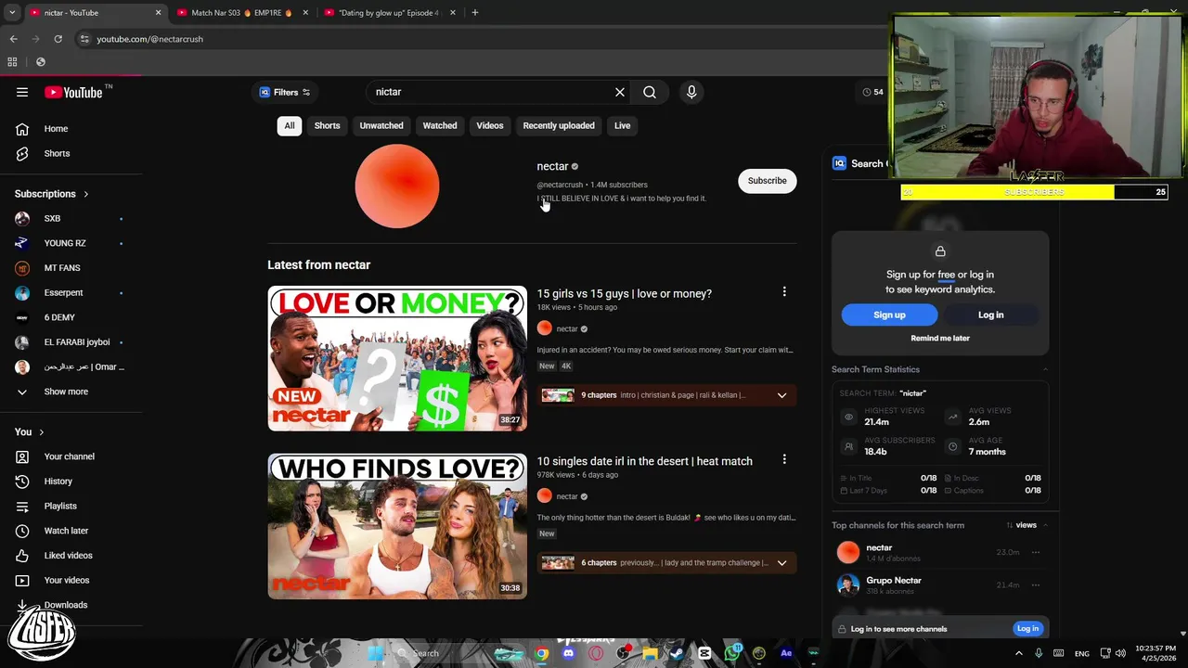Clear the search box with the X
1188x668 pixels.
[620, 92]
